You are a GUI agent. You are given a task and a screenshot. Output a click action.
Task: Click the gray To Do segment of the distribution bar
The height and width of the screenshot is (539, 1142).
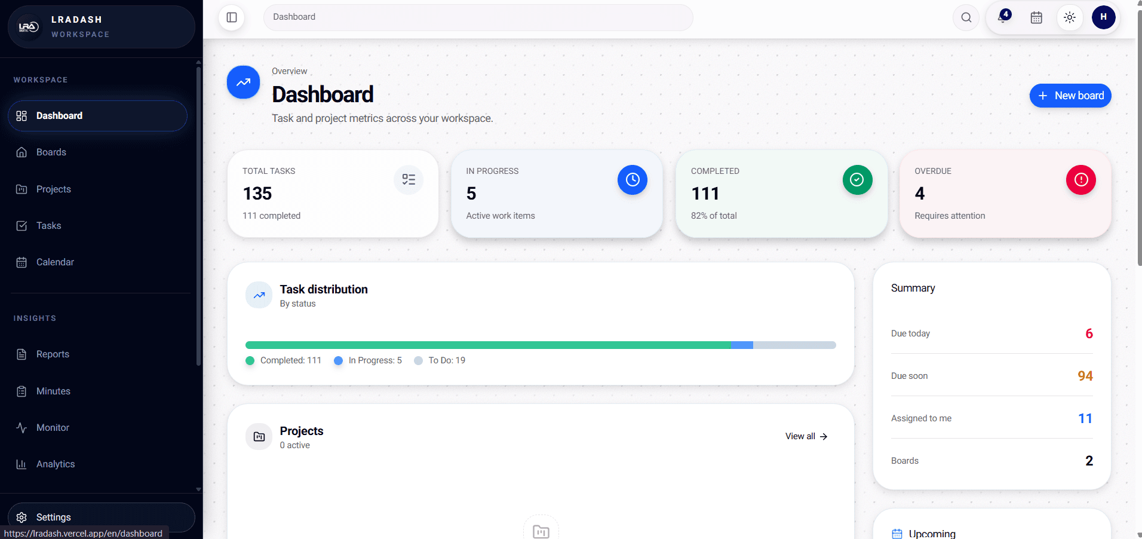(794, 345)
